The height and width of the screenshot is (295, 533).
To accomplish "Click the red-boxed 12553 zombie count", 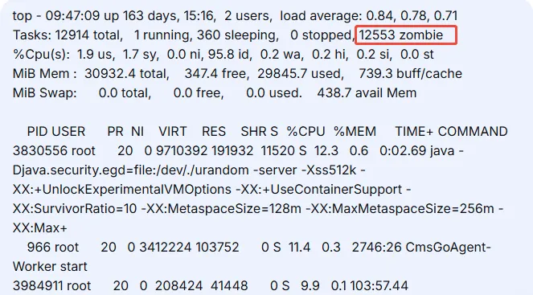I will click(406, 35).
